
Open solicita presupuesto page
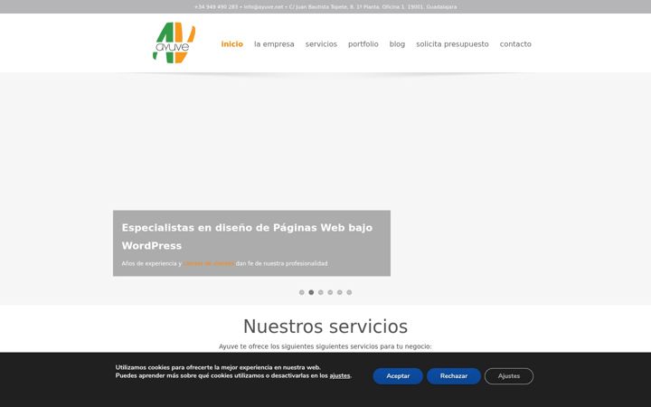pyautogui.click(x=453, y=44)
